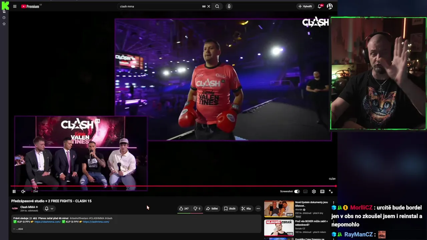Expand description with ...více

pyautogui.click(x=19, y=229)
